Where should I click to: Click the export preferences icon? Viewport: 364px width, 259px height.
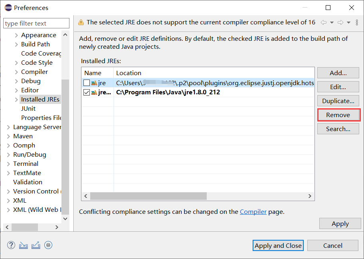coord(36,245)
